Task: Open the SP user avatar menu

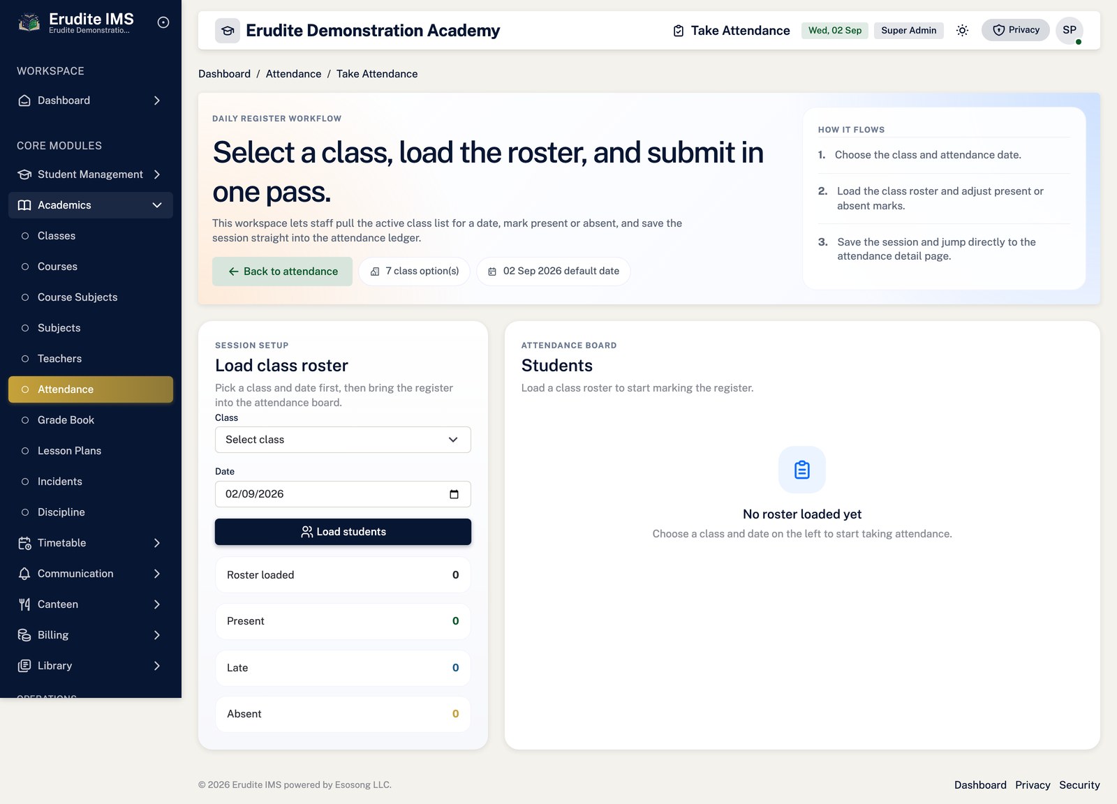Action: tap(1070, 30)
